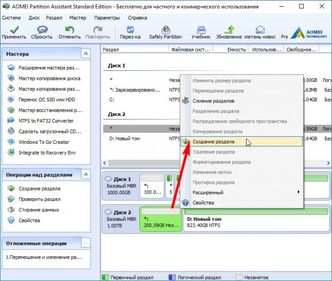The height and width of the screenshot is (281, 332).
Task: Click the Отменить undo arrow icon
Action: [x=69, y=30]
